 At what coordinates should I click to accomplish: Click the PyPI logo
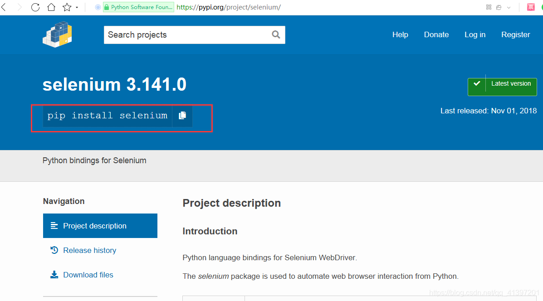57,34
